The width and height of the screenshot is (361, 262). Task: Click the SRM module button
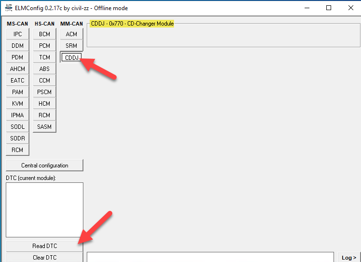[x=71, y=46]
